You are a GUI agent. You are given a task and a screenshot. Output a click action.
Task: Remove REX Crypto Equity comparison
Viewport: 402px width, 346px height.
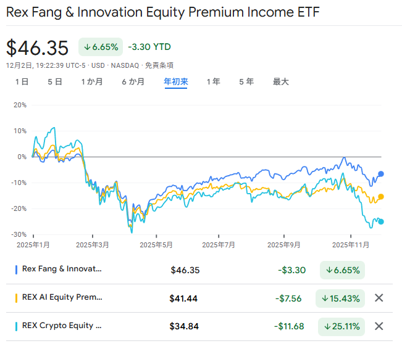(379, 326)
